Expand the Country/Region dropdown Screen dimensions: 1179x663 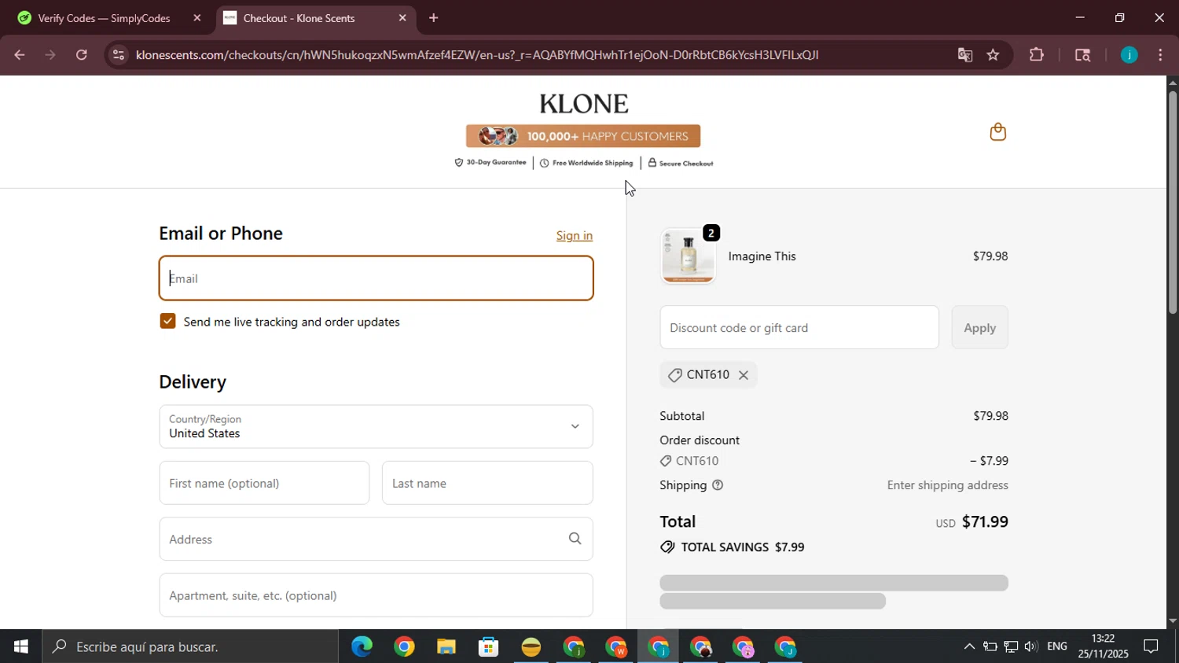coord(376,426)
